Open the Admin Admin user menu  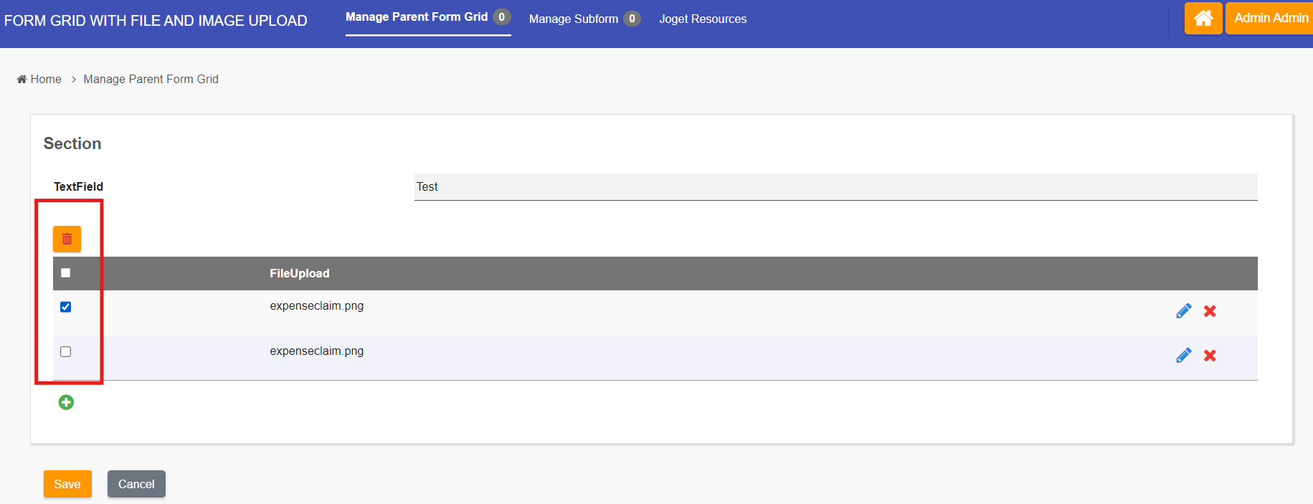tap(1270, 18)
